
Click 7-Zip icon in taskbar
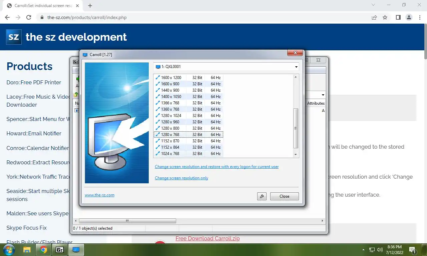pyautogui.click(x=60, y=250)
